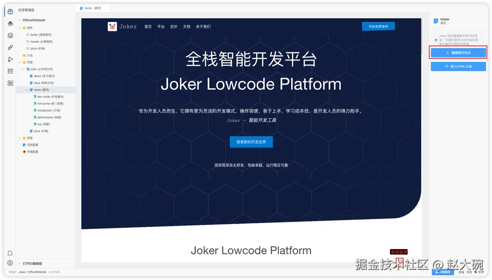Viewport: 492px width, 280px height.
Task: Select introduction (介绍) section
Action: tap(49, 111)
